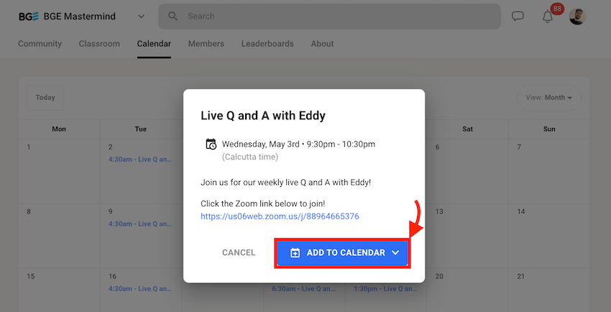Open notifications bell with 88 badge
611x312 pixels.
[x=548, y=17]
